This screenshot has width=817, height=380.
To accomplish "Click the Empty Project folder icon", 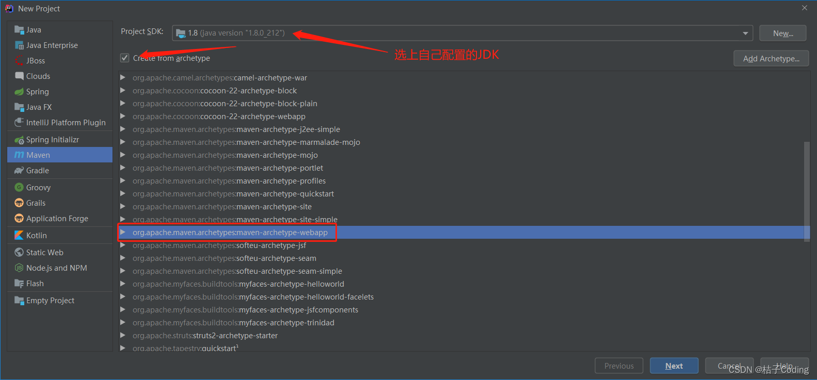I will [19, 301].
